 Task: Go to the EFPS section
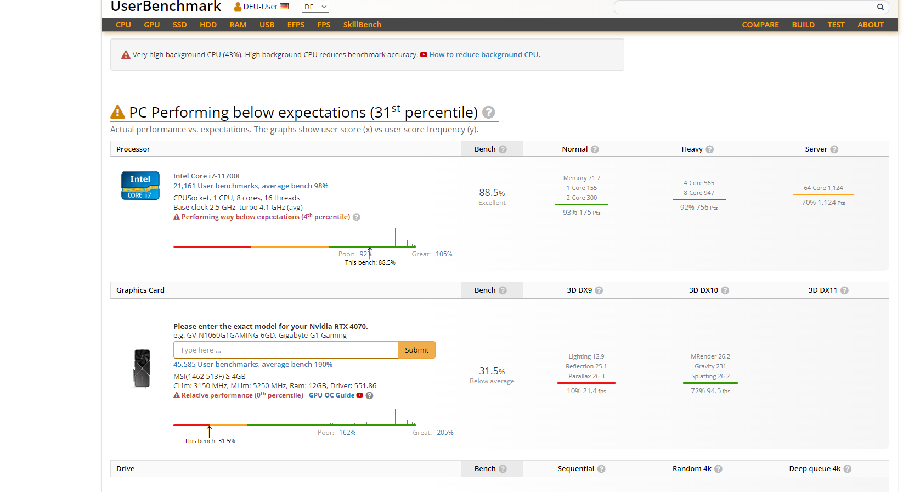tap(296, 25)
